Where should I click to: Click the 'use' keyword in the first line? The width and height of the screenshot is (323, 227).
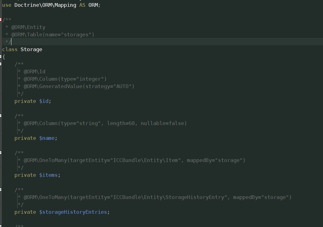(6, 5)
